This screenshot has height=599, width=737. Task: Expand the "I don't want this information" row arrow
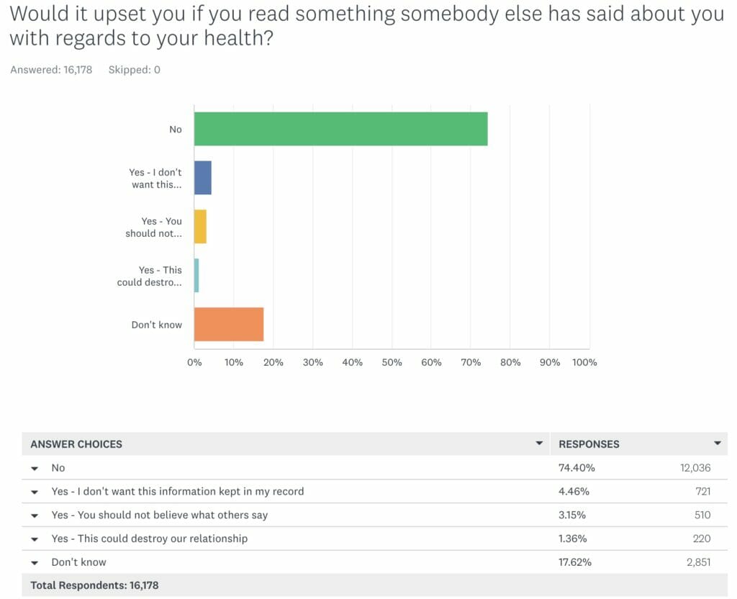point(35,492)
